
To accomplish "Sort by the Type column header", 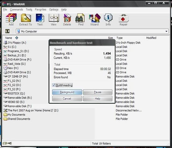I will pos(119,38).
